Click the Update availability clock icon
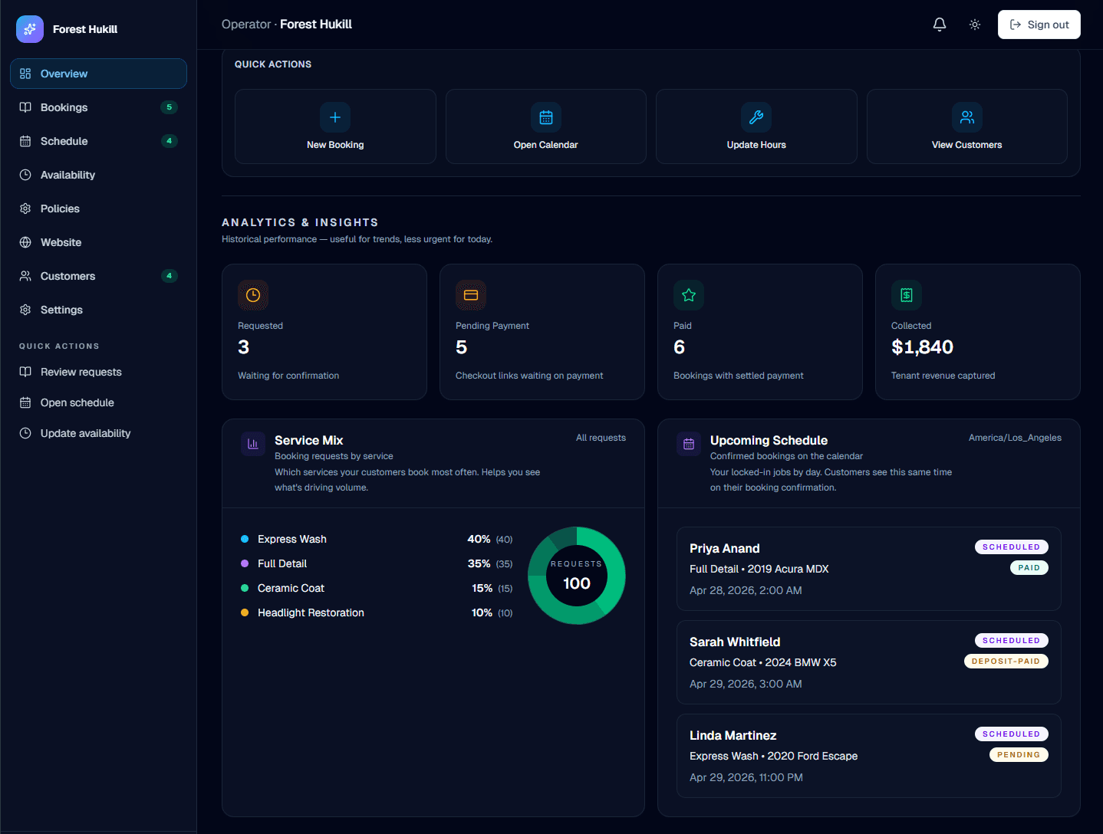The image size is (1103, 834). [x=25, y=433]
